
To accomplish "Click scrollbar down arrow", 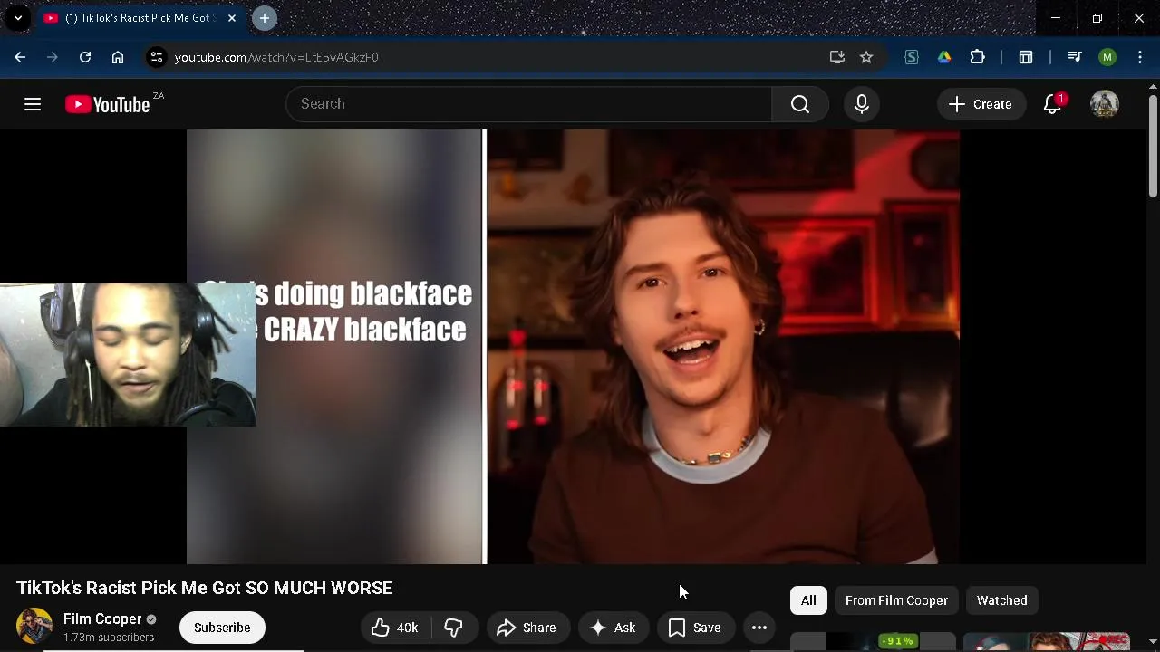I will point(1153,642).
